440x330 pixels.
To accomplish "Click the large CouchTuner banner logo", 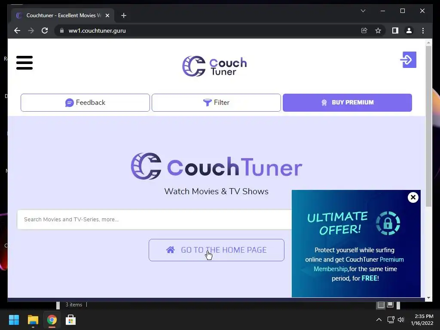I will (x=217, y=166).
